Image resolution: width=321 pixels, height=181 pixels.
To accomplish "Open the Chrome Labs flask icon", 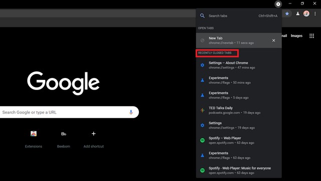I will click(297, 14).
